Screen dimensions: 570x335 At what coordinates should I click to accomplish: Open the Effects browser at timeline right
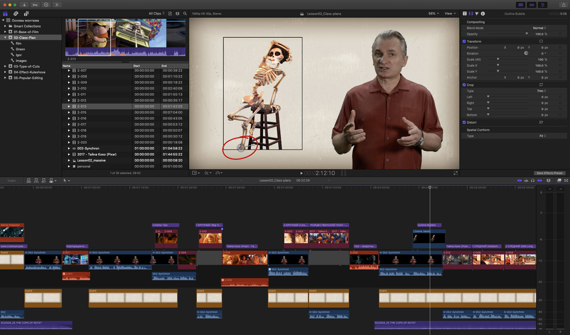pyautogui.click(x=559, y=180)
